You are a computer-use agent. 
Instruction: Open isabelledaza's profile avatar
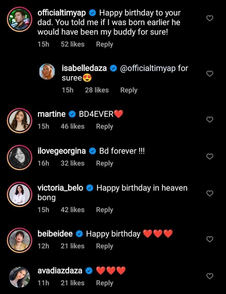pos(47,72)
